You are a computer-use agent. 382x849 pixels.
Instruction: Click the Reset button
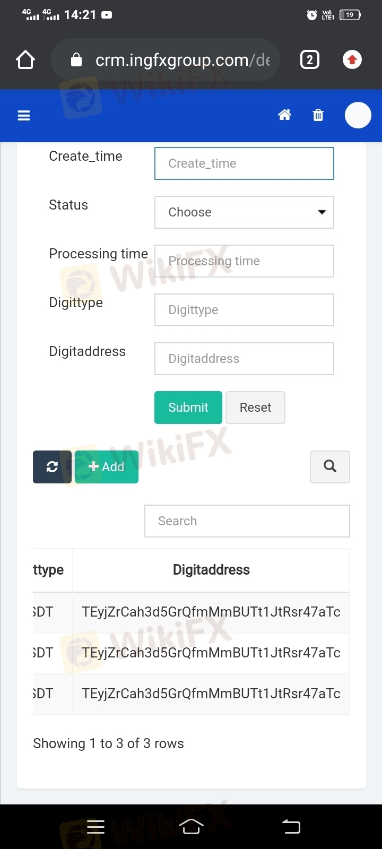click(x=255, y=408)
